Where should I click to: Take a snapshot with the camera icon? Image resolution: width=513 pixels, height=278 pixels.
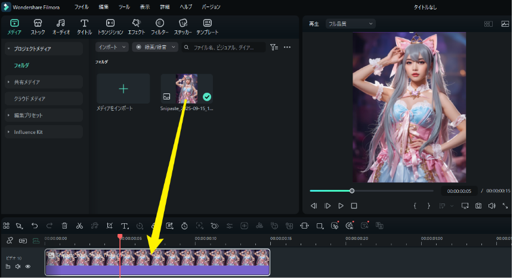[478, 206]
